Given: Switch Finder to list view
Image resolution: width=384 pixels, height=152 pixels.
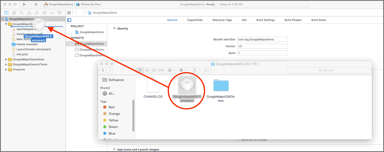Looking at the screenshot, I should (147, 70).
